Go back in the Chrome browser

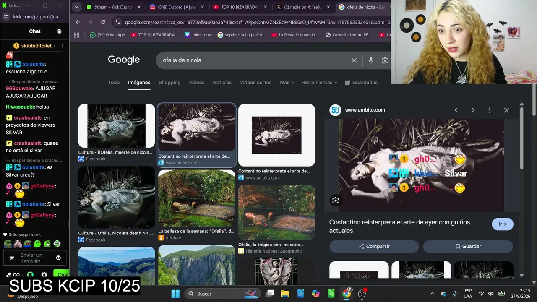coord(78,22)
